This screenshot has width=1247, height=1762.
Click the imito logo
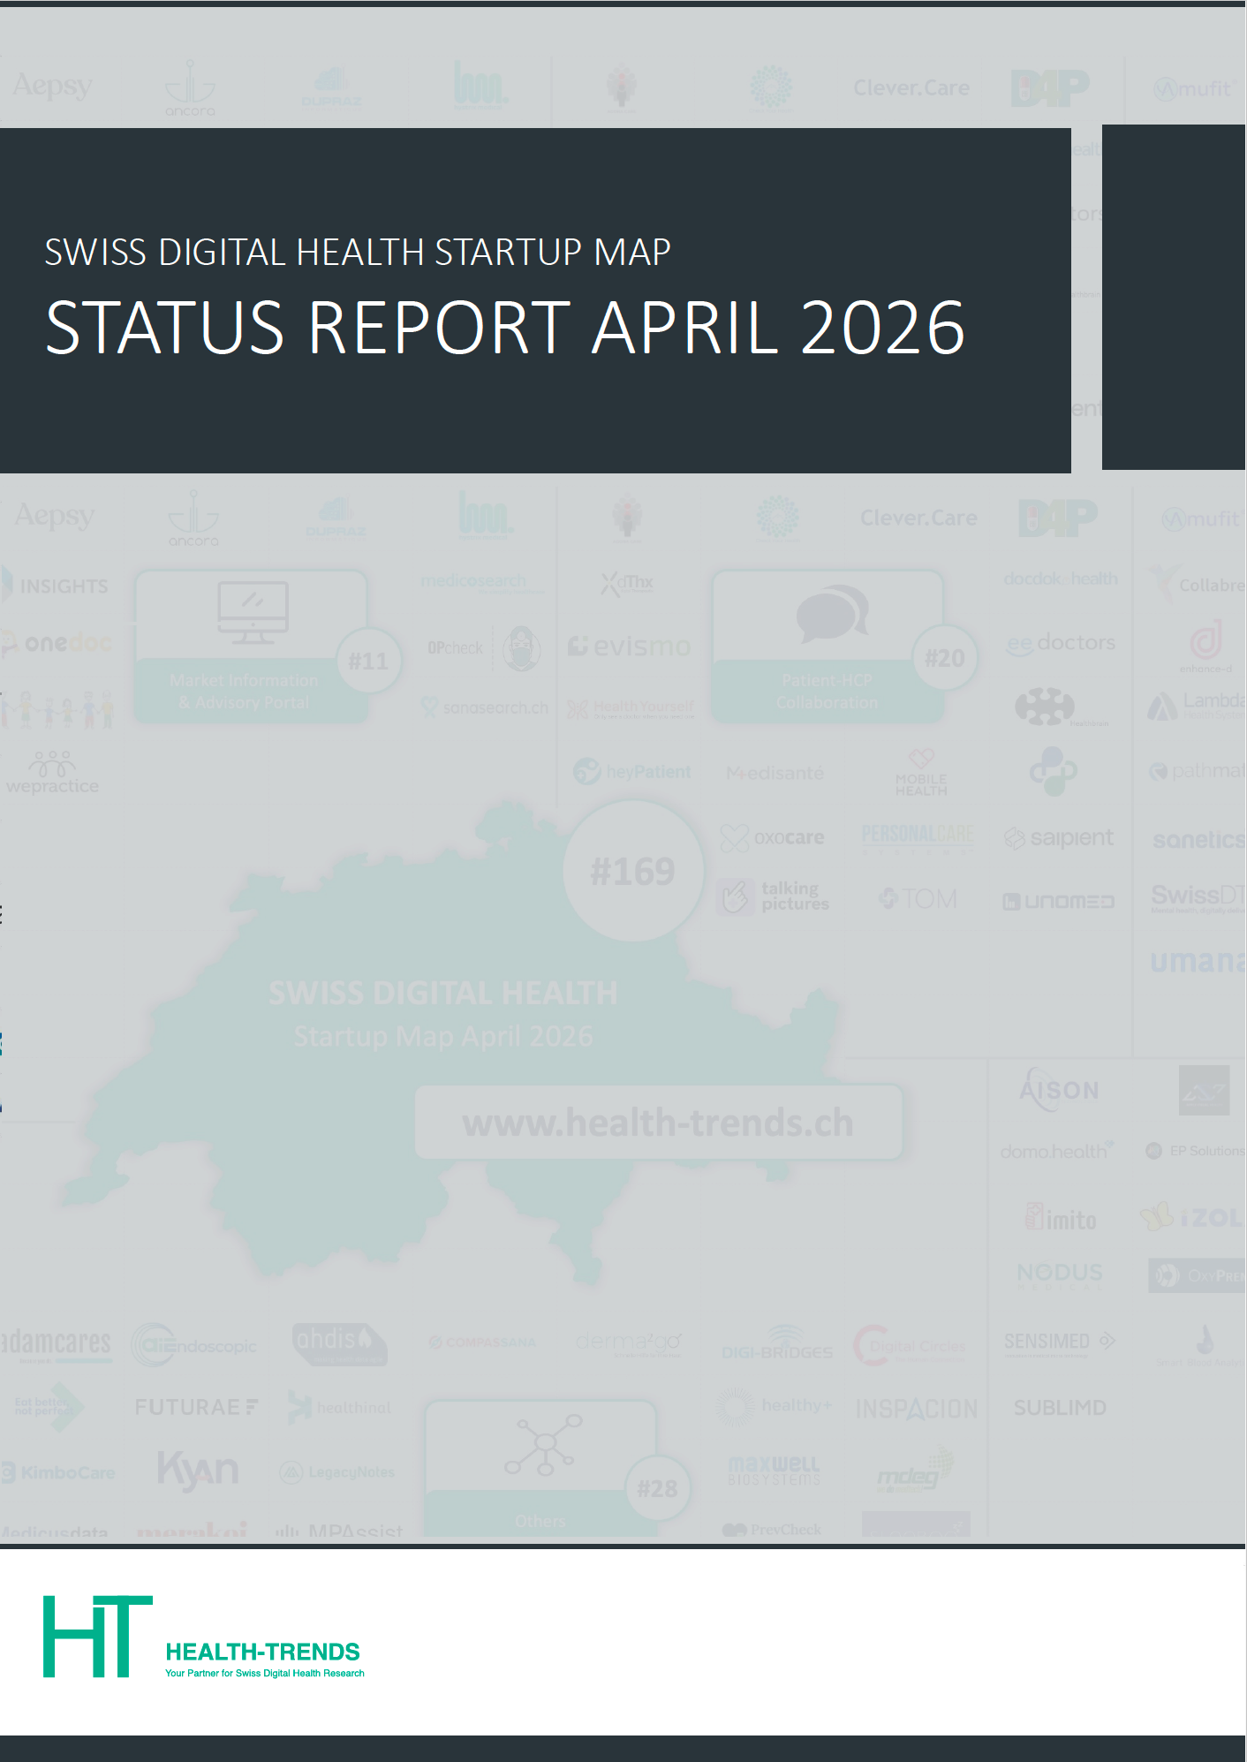(x=1061, y=1219)
